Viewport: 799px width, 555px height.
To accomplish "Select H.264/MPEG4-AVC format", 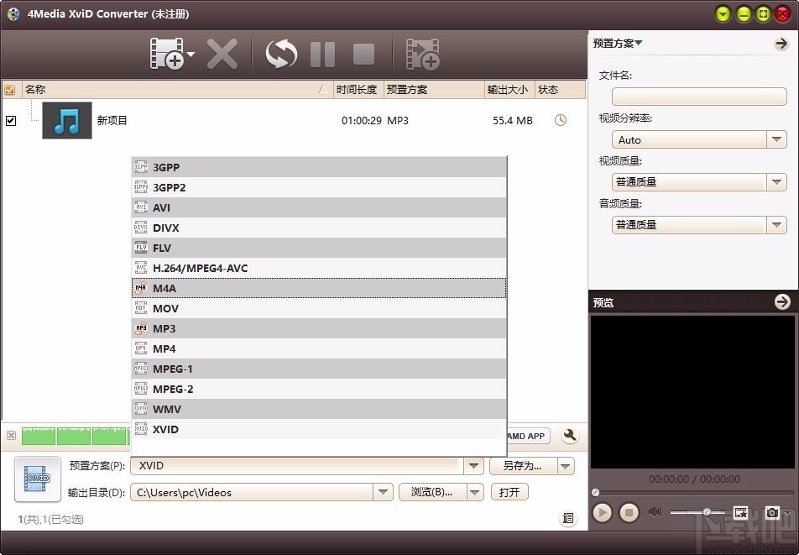I will pos(319,268).
